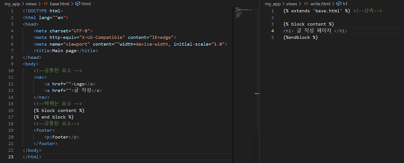Screen dimensions: 404x163
Task: Click the Logo anchor line
Action: (70, 84)
